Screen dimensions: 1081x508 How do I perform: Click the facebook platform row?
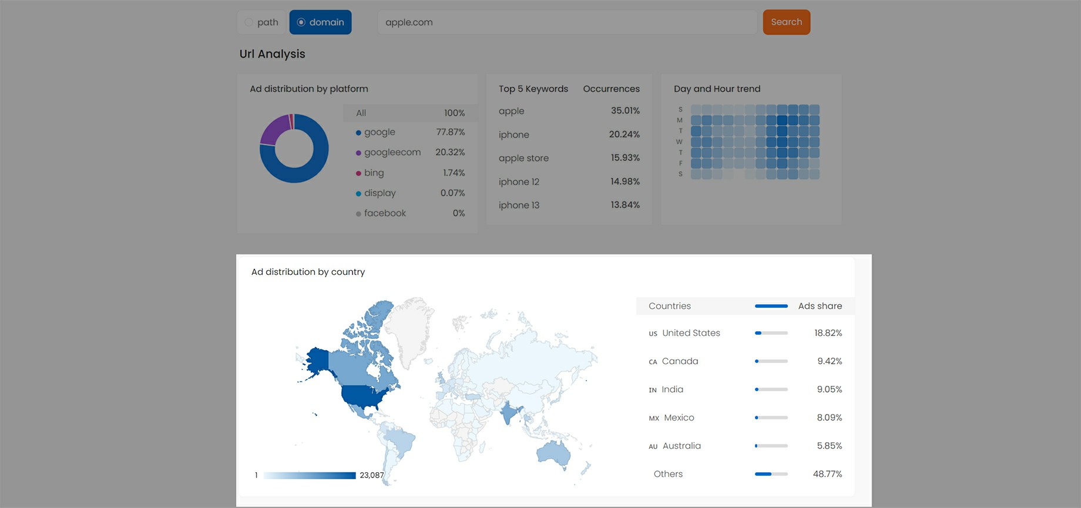(410, 213)
